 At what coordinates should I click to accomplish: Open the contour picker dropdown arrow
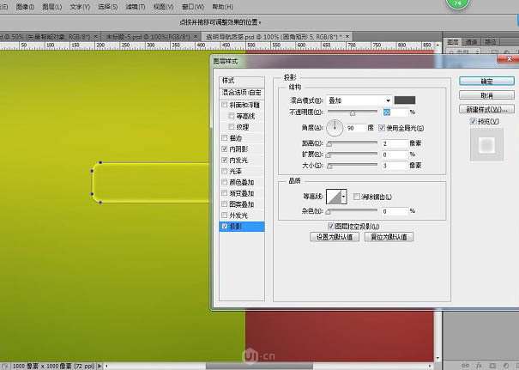pyautogui.click(x=344, y=197)
